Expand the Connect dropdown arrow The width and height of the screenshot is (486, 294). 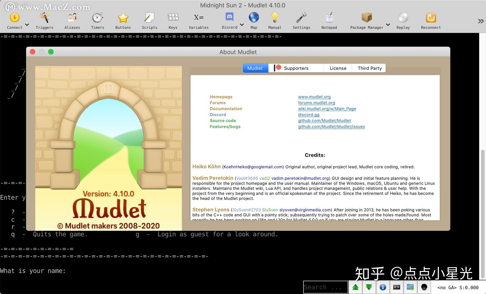[x=27, y=25]
